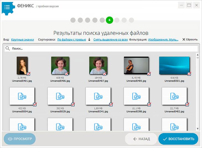Select portrait thumbnail Unnamed0401.jpg
Viewport: 202px width, 148px height.
[22, 66]
